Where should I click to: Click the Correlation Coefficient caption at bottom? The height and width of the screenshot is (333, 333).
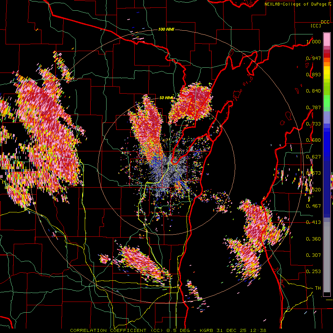pyautogui.click(x=168, y=330)
